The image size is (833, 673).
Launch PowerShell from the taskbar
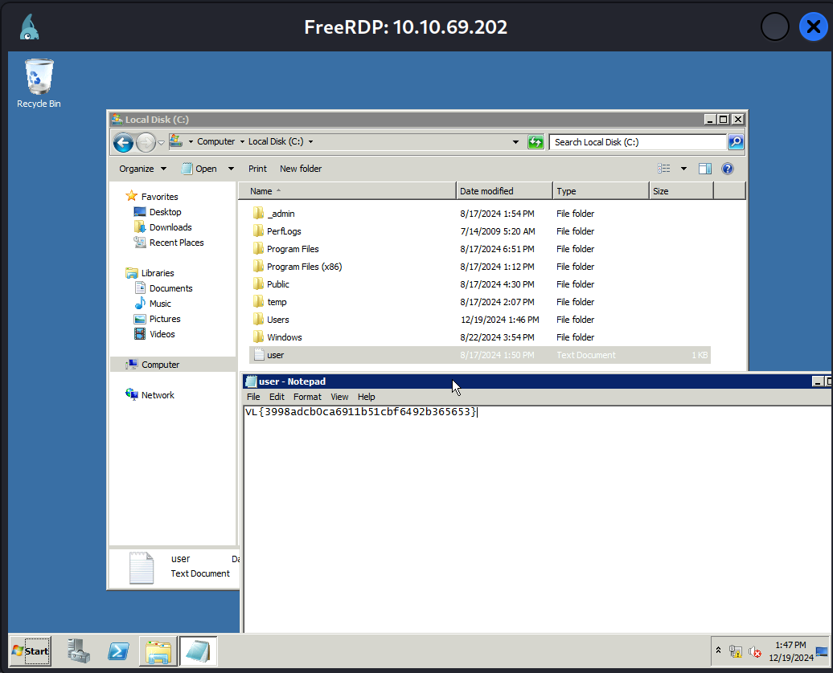119,651
